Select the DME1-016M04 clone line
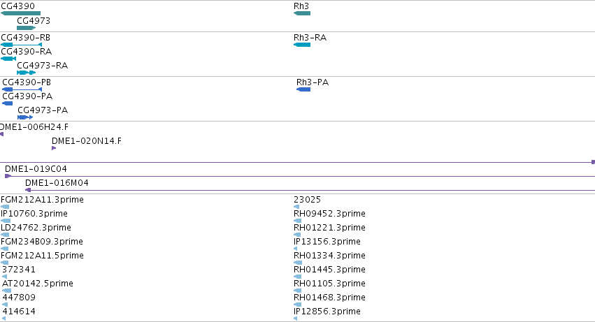595x322 pixels. click(x=310, y=190)
